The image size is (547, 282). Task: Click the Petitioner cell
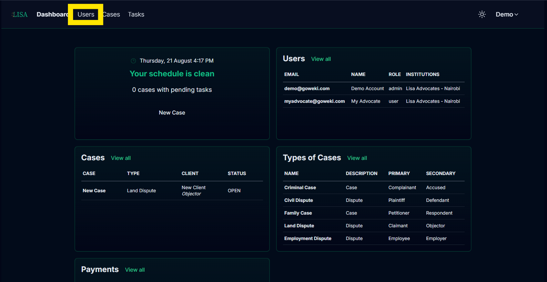[399, 213]
